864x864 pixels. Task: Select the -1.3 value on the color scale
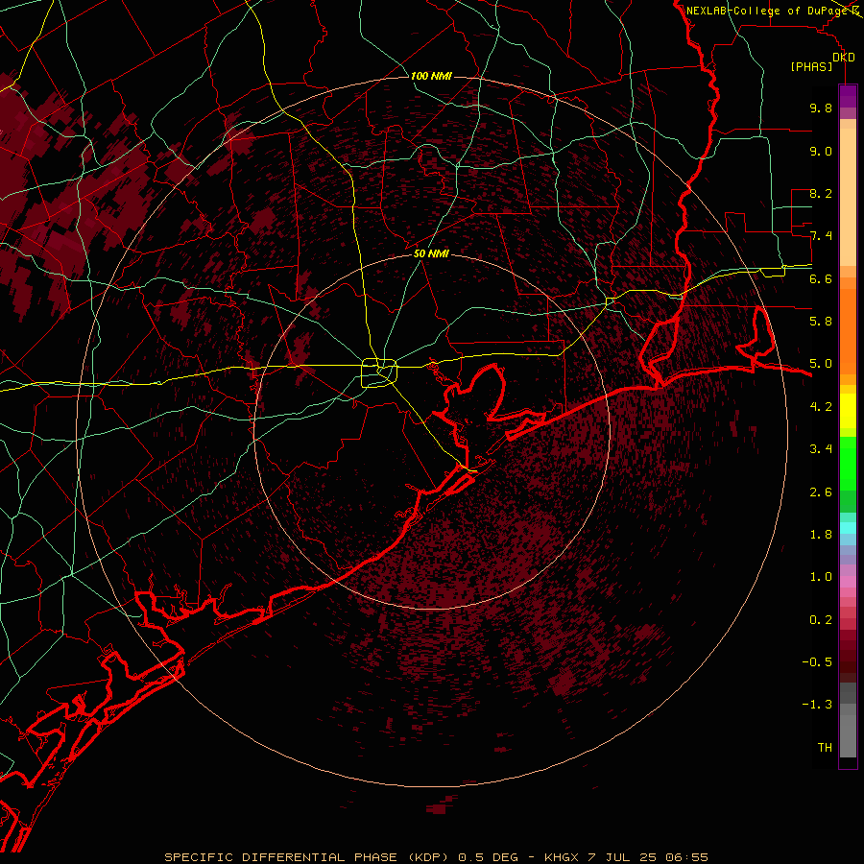point(817,705)
